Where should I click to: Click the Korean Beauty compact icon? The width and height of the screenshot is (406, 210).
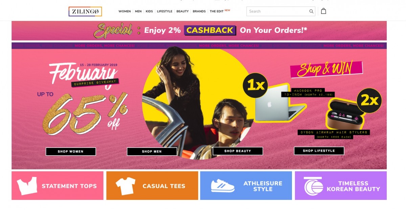(313, 186)
